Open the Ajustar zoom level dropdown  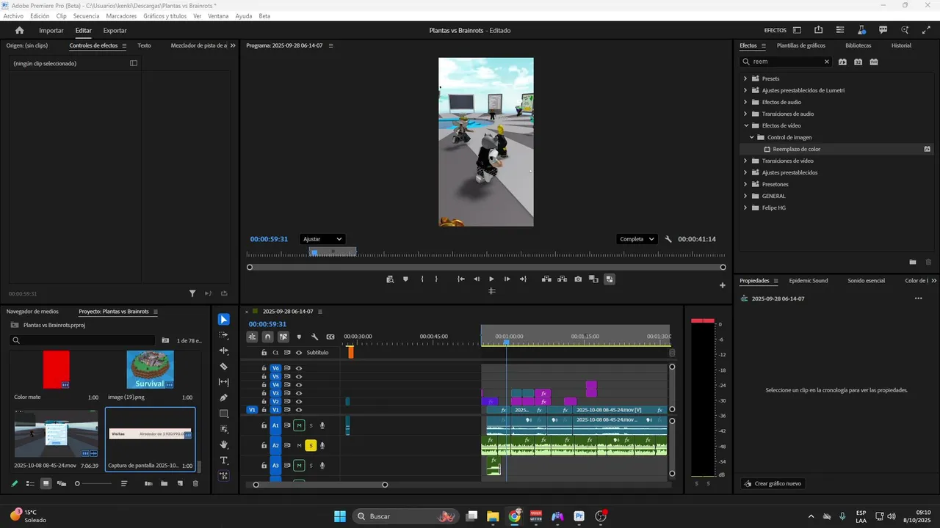coord(322,239)
